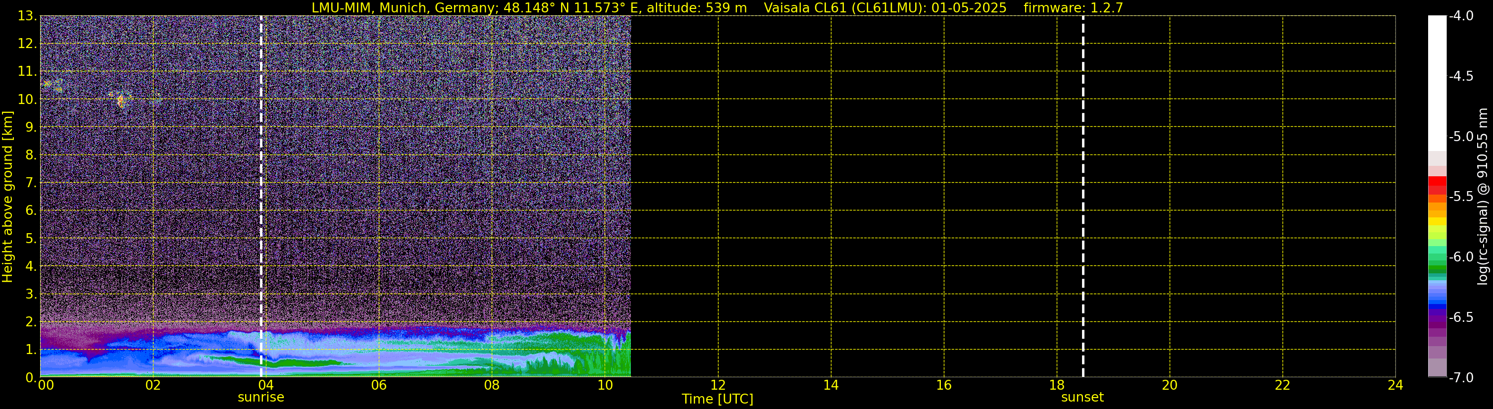The image size is (1493, 409).
Task: Click the height axis tick '1.'
Action: [31, 350]
